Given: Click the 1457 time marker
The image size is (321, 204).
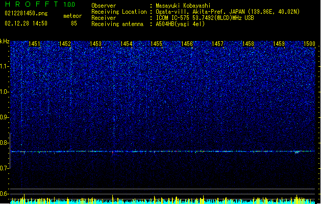Looking at the screenshot, I should pos(217,44).
